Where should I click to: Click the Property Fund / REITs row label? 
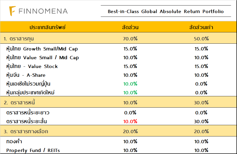33,150
